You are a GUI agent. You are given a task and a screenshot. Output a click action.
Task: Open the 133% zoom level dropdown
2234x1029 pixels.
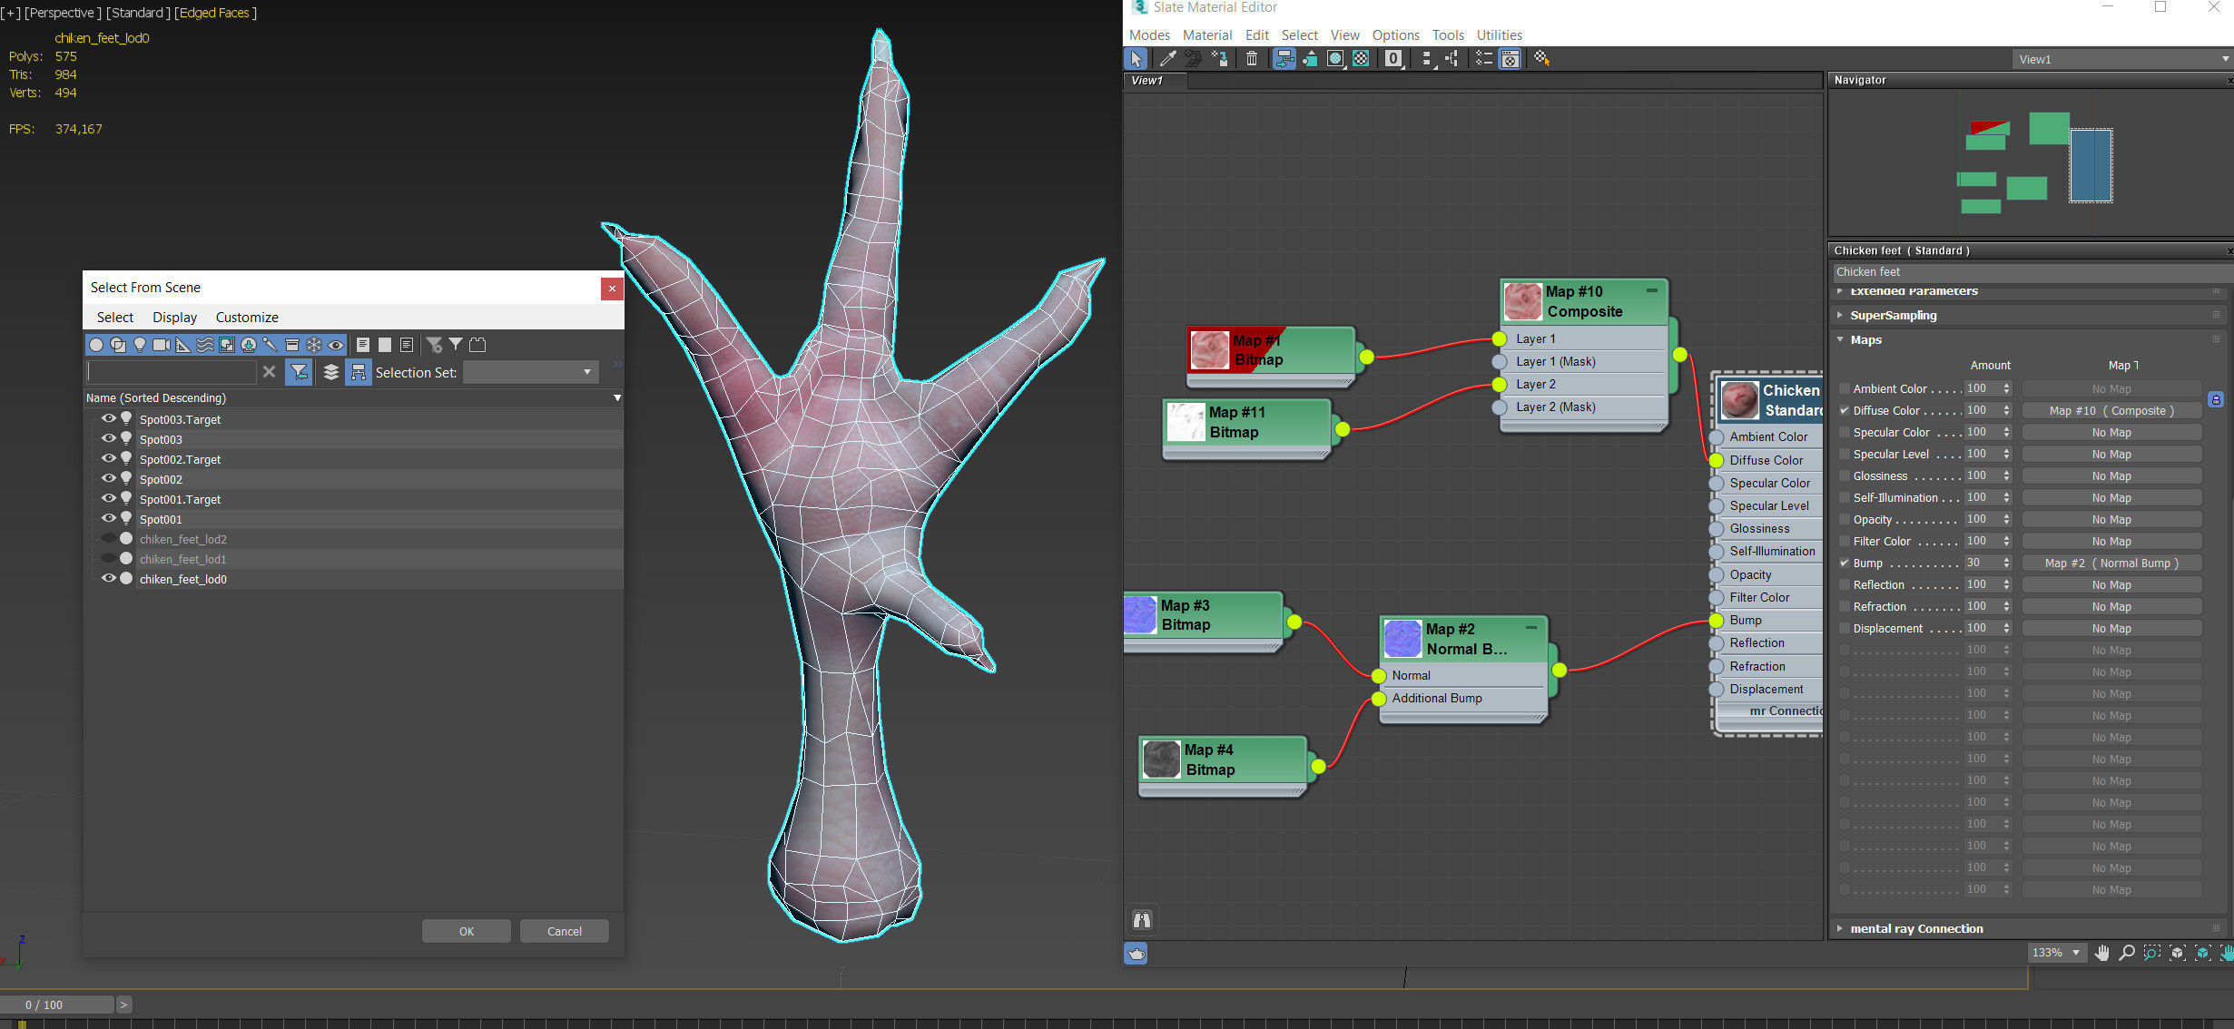[x=2075, y=953]
